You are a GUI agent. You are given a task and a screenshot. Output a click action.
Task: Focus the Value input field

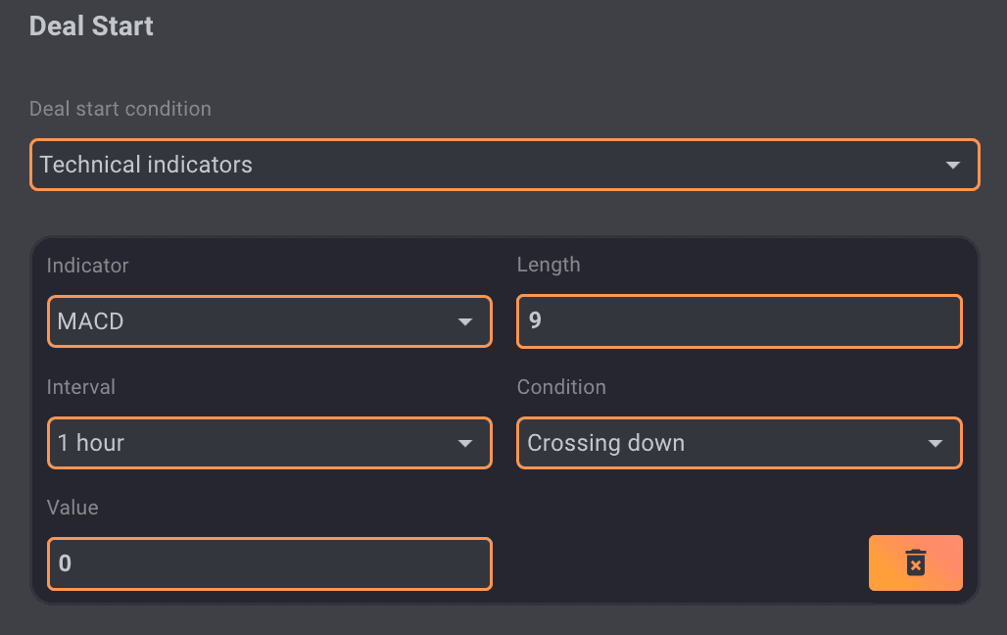tap(269, 563)
